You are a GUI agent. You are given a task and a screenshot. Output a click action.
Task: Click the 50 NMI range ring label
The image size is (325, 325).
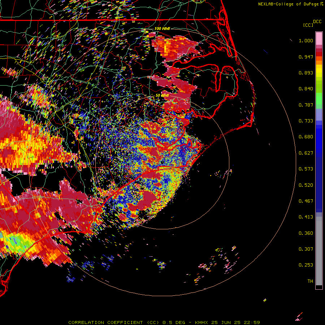[x=162, y=96]
